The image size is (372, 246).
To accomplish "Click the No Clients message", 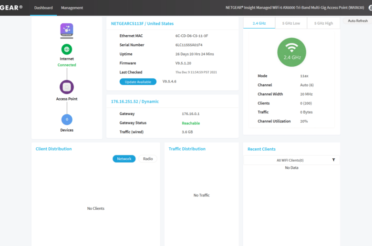I will coord(95,208).
